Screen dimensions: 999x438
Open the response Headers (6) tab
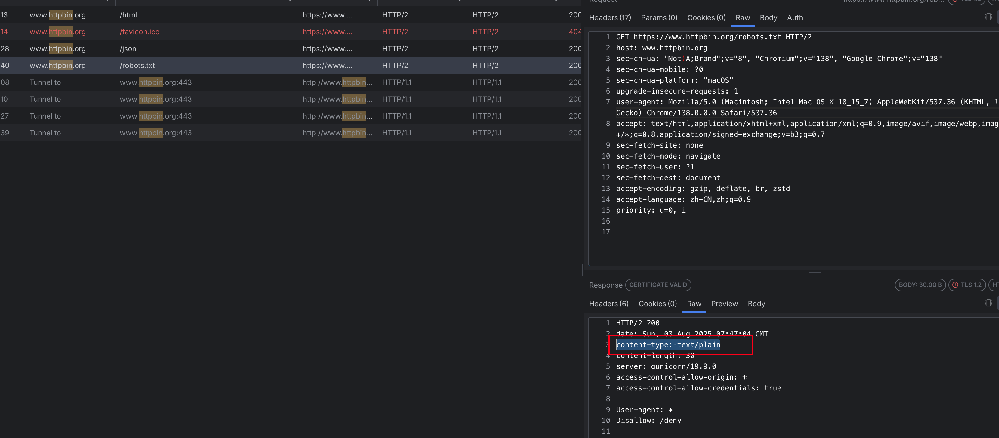608,304
